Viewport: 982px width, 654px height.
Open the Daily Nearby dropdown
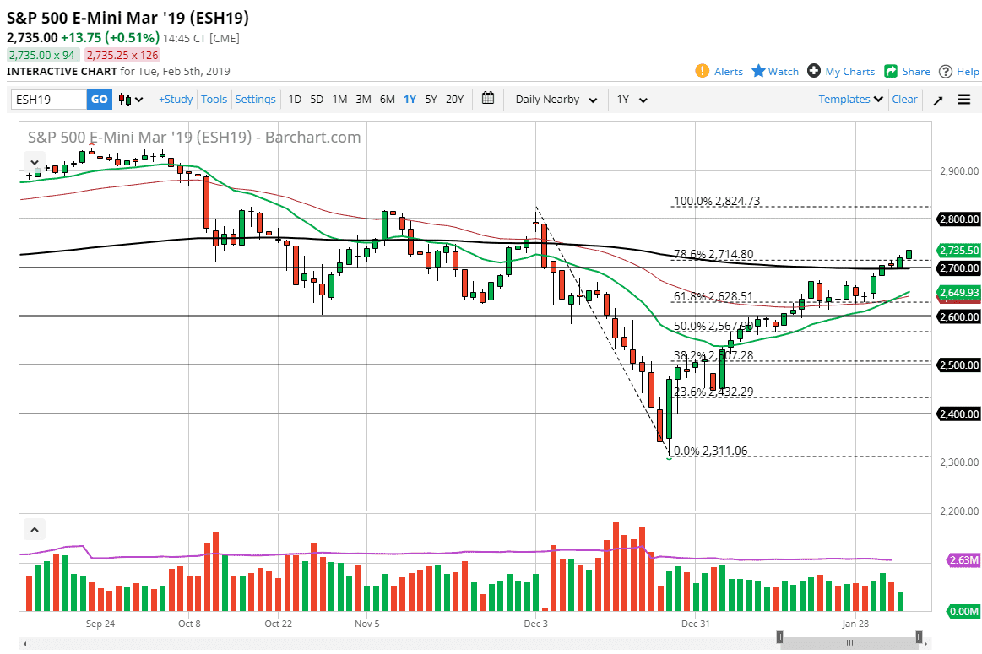pyautogui.click(x=554, y=99)
